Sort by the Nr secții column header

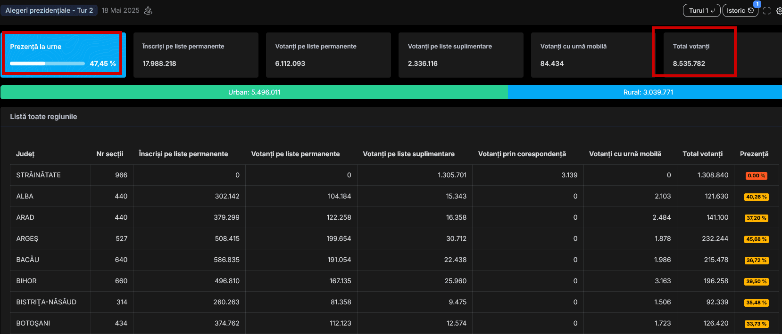point(109,154)
